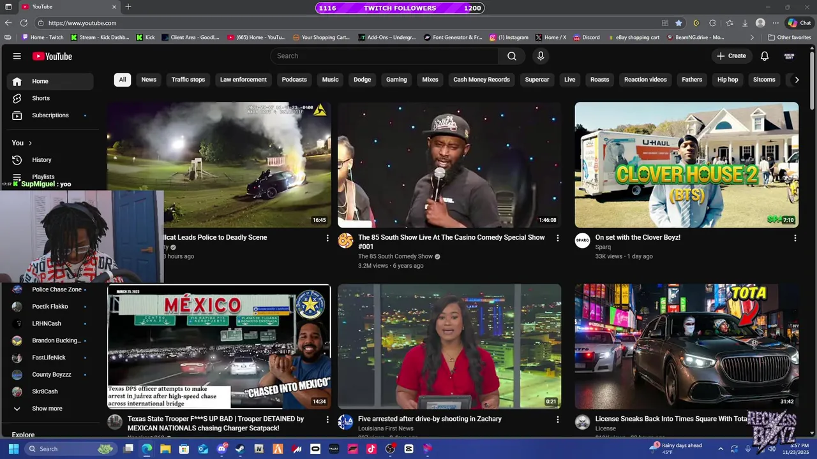Image resolution: width=817 pixels, height=459 pixels.
Task: Select the Traffic stops chip
Action: [x=188, y=80]
